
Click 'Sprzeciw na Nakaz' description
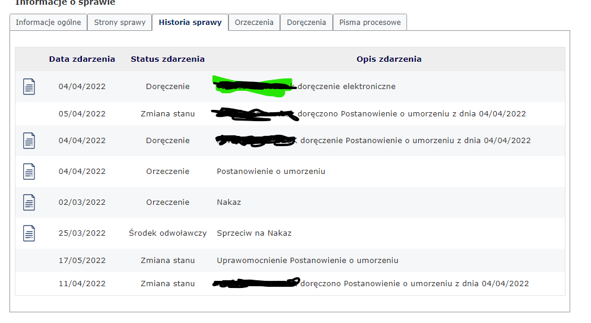(x=254, y=233)
